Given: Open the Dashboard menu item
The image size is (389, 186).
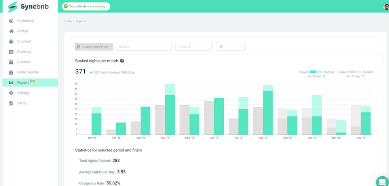Looking at the screenshot, I should click(30, 21).
